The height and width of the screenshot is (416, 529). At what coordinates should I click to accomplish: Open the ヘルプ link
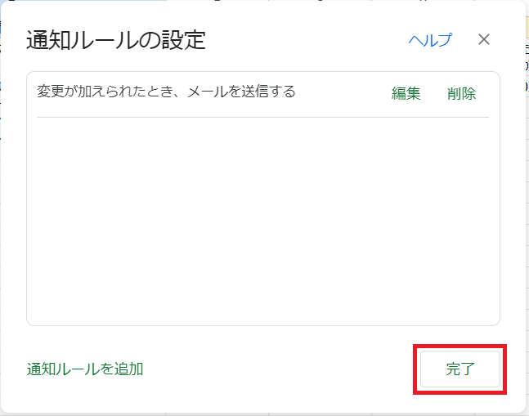point(430,40)
